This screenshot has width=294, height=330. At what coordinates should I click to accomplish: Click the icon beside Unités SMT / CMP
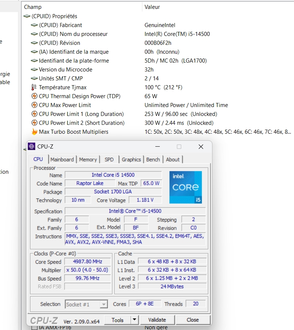coord(34,78)
